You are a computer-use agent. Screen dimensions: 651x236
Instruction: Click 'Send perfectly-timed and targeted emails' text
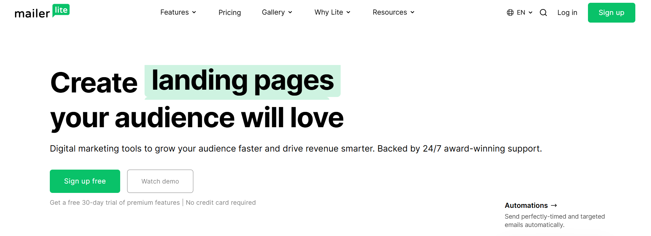[x=555, y=221]
